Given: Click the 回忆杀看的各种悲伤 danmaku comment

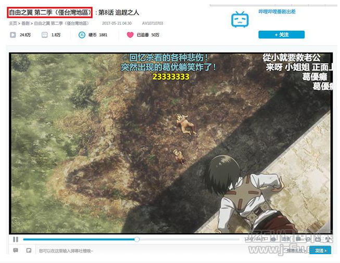Looking at the screenshot, I should [x=168, y=58].
